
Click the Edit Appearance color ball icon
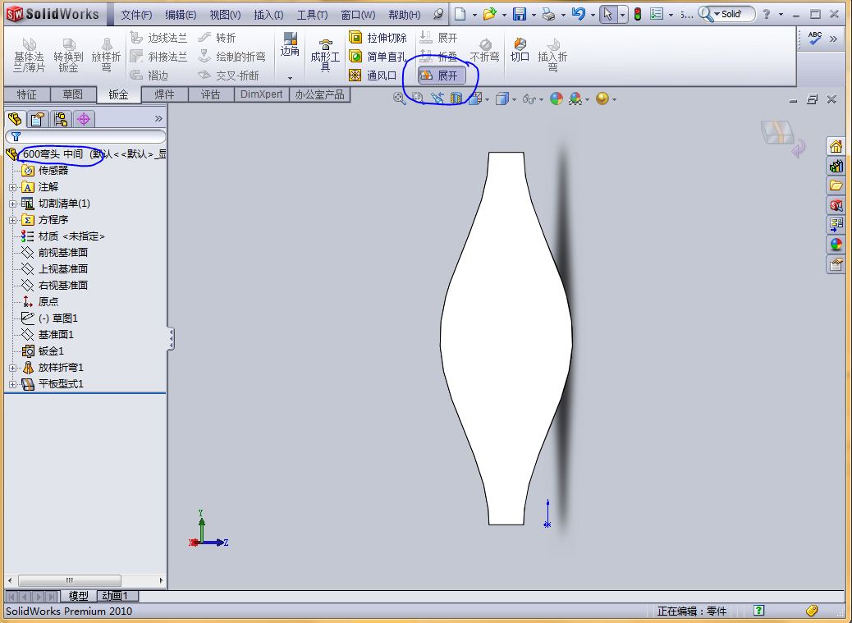[x=557, y=98]
